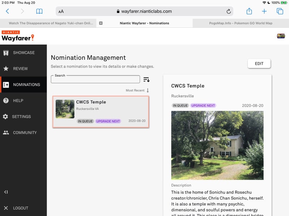The image size is (289, 216).
Task: Reload the page with refresh icon
Action: (x=229, y=12)
